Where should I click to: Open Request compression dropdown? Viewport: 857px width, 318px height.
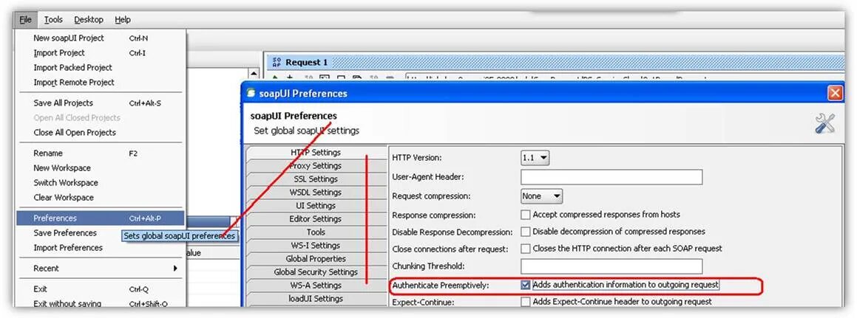point(542,196)
